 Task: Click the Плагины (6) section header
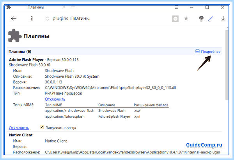(x=20, y=52)
